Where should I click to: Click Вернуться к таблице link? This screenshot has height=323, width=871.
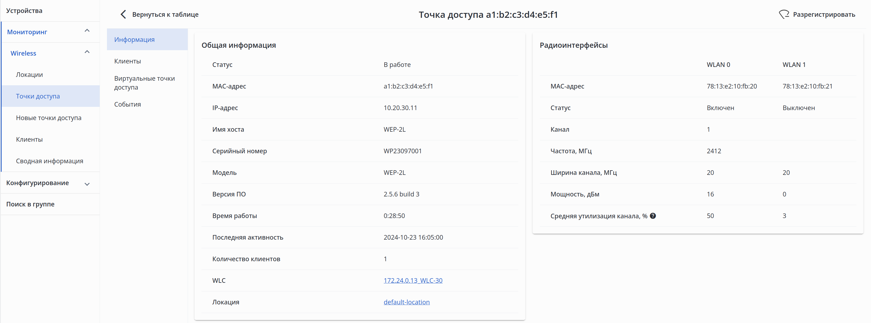pos(165,15)
